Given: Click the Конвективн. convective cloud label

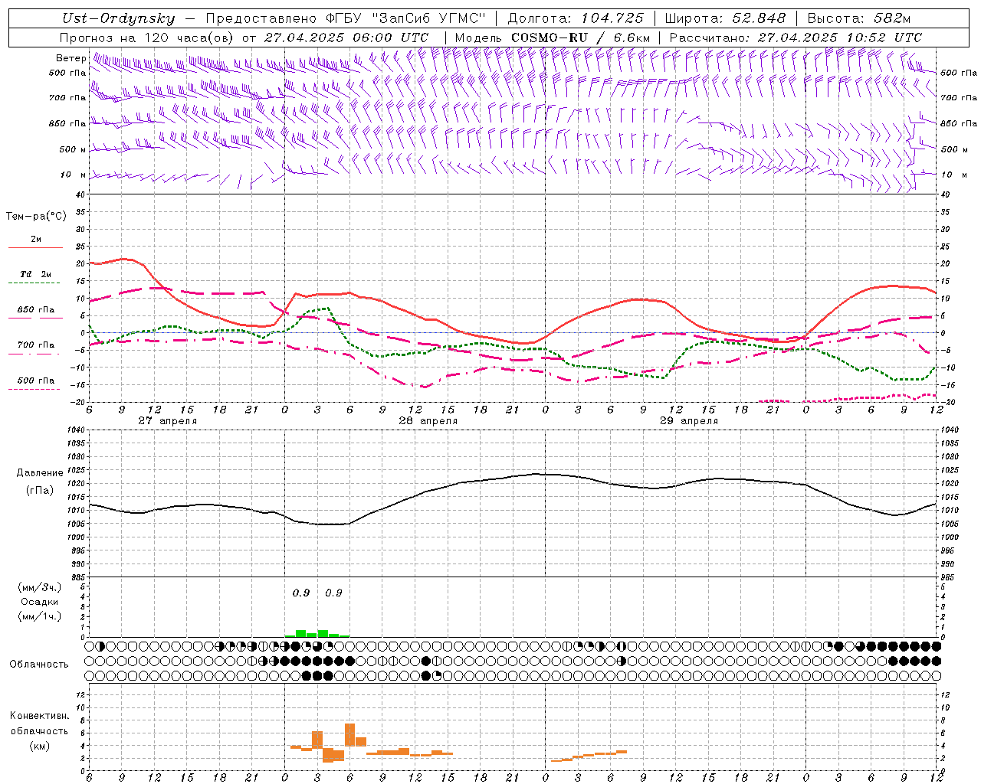Looking at the screenshot, I should [x=39, y=716].
